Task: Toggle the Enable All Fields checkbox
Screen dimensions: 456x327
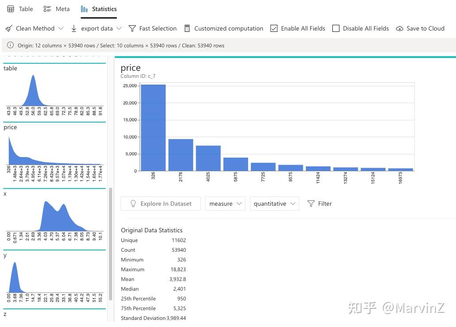Action: click(x=274, y=28)
